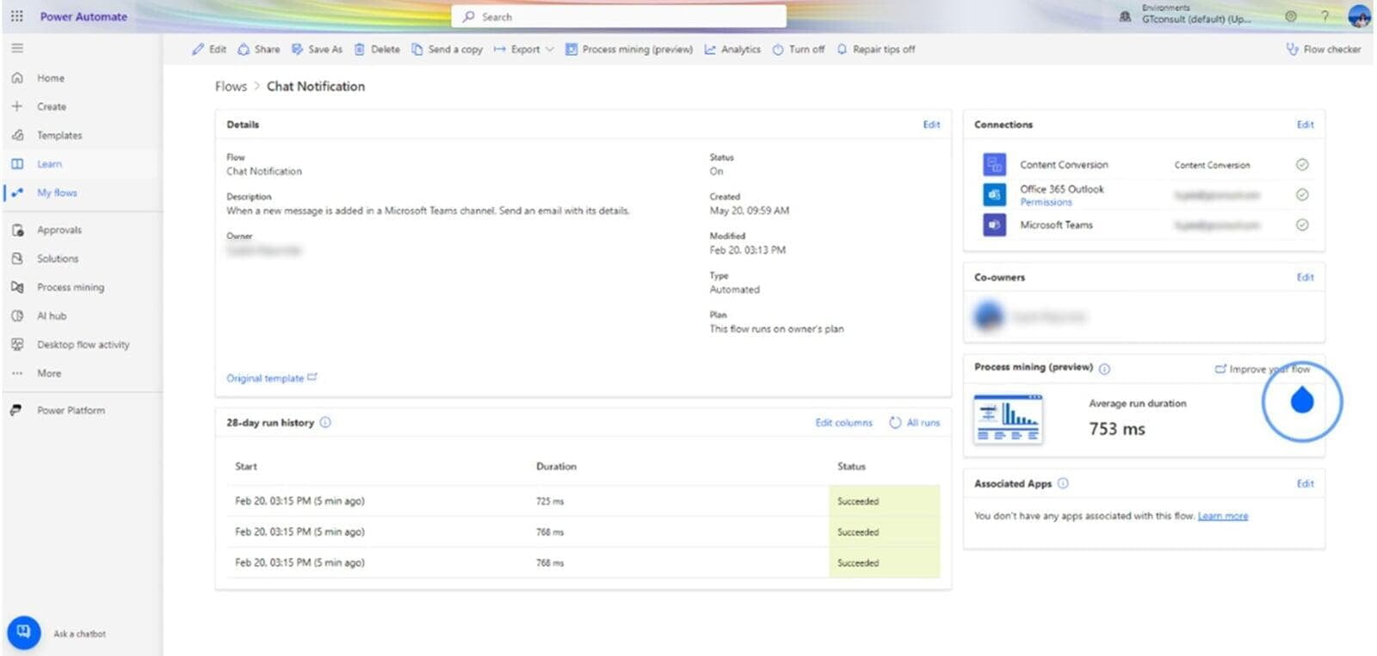The width and height of the screenshot is (1377, 656).
Task: Click the Office 365 Outlook connector icon
Action: [994, 194]
